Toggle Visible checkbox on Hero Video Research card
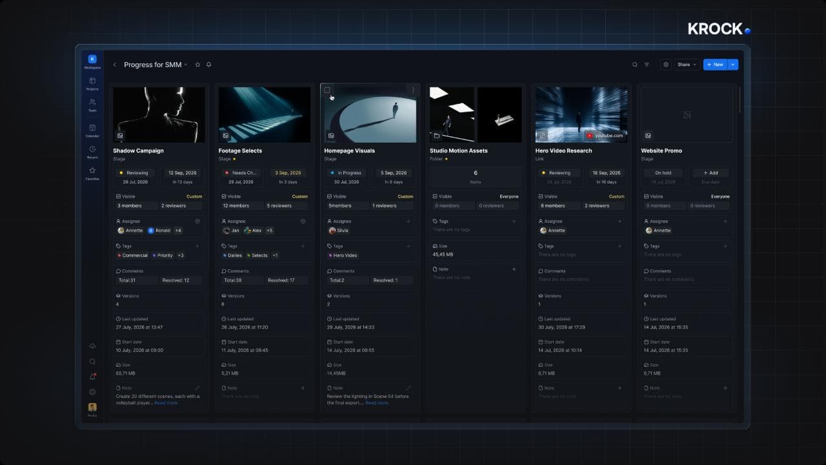This screenshot has width=826, height=465. pos(541,196)
